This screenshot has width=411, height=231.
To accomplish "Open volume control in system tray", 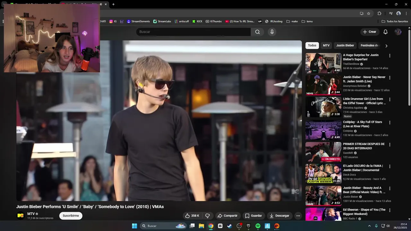I will click(388, 226).
